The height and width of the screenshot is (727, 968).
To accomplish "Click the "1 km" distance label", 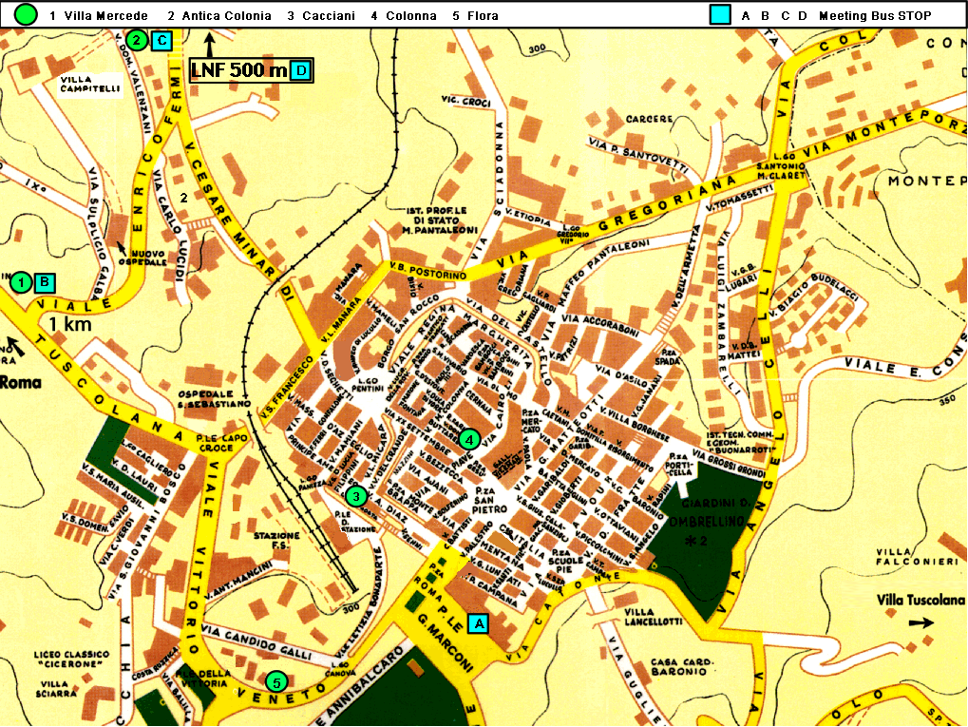I will [70, 324].
